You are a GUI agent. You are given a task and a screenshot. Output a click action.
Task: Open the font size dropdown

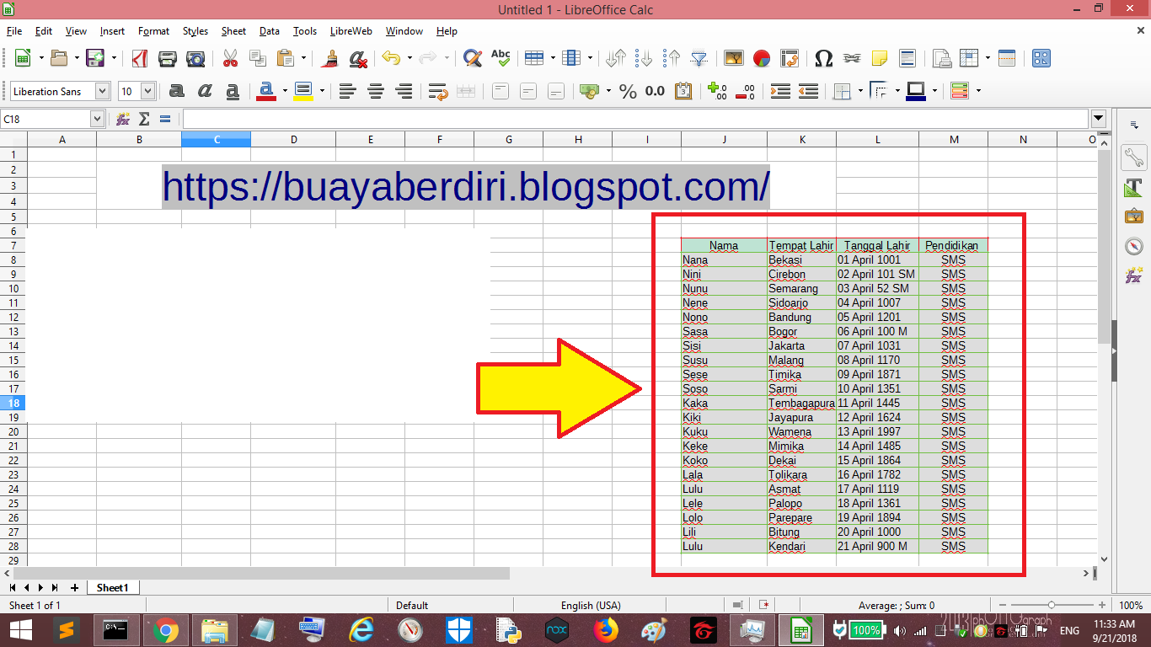click(x=148, y=91)
